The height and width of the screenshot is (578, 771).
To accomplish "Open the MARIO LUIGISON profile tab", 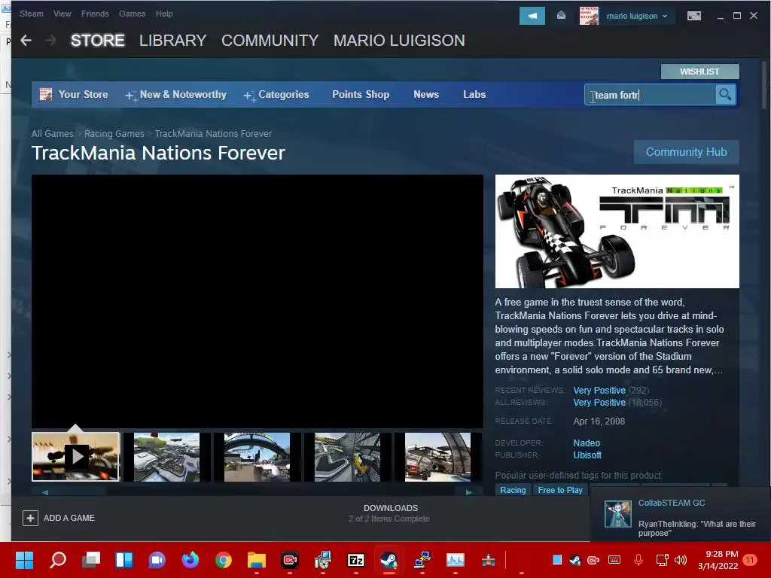I will coord(399,41).
